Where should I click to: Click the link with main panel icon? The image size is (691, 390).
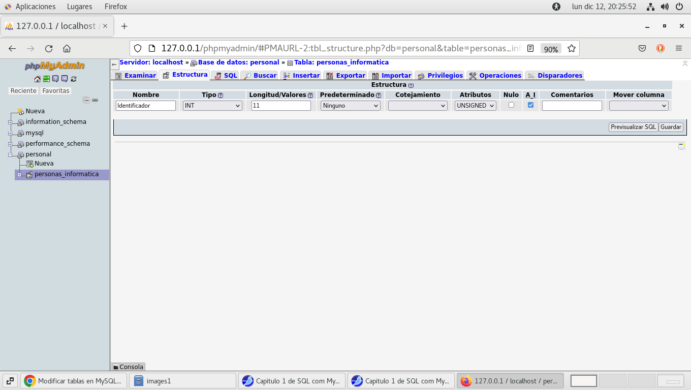coord(95,100)
